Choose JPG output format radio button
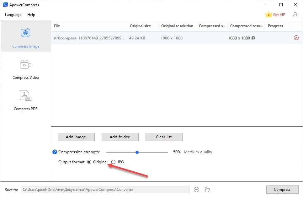 pos(114,162)
